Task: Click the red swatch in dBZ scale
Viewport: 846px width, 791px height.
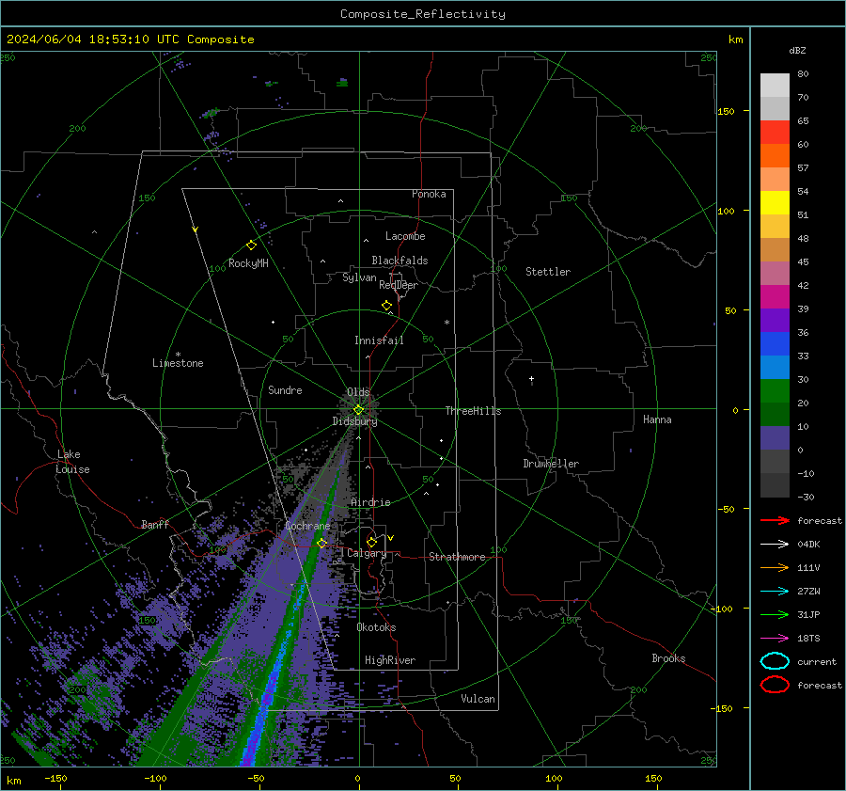Action: point(775,133)
